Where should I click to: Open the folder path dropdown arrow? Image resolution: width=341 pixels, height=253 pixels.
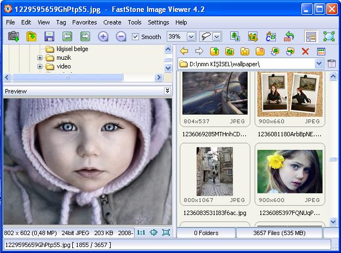(319, 64)
